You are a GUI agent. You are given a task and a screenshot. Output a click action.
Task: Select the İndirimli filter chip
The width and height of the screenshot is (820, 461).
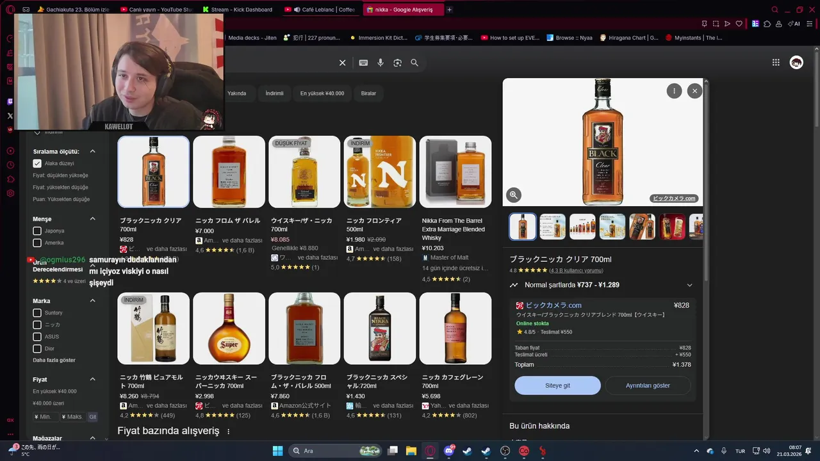(x=274, y=93)
